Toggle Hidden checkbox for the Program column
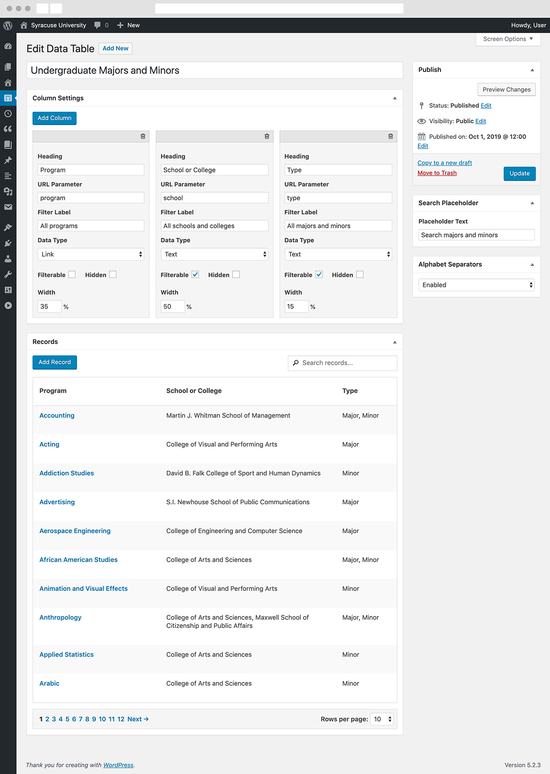Viewport: 550px width, 774px height. click(113, 274)
